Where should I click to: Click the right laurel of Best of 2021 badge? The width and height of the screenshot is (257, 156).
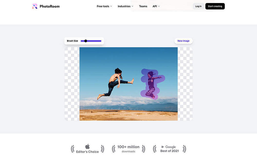(184, 149)
